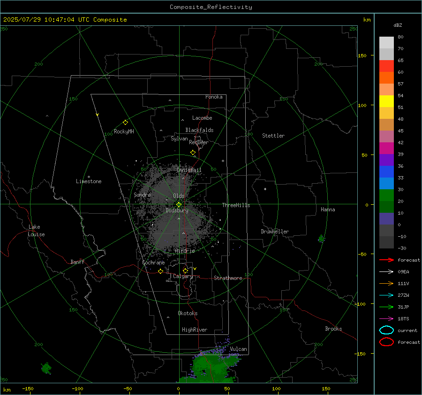Click the bright green 20 dBZ swatch
Viewport: 422px width, 395px height.
[386, 195]
